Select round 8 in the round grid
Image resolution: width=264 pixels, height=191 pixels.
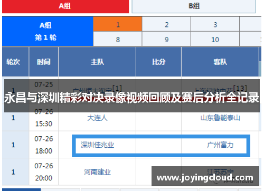pyautogui.click(x=118, y=39)
